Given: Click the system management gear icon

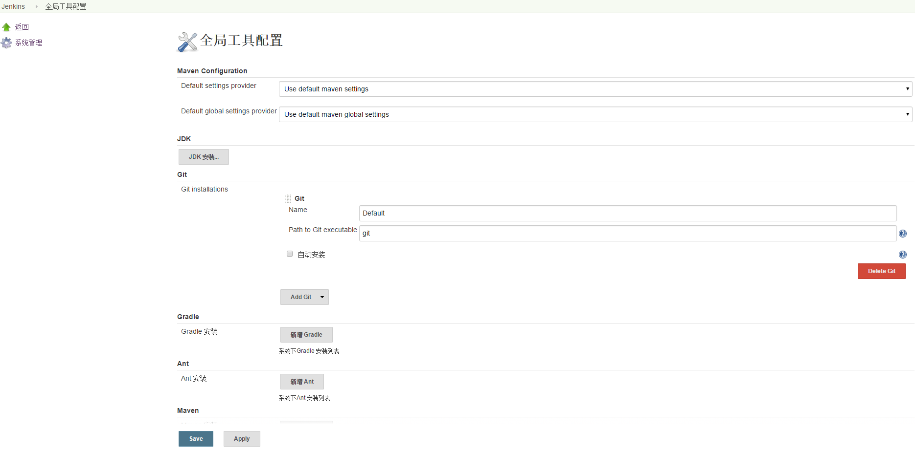Looking at the screenshot, I should [x=6, y=43].
